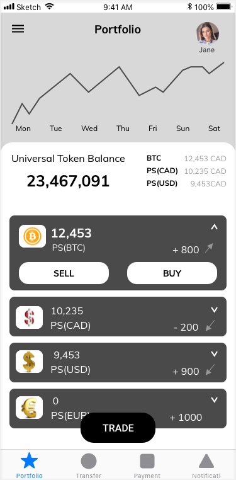Expand the PS(USD) card
The height and width of the screenshot is (480, 236).
(x=215, y=354)
